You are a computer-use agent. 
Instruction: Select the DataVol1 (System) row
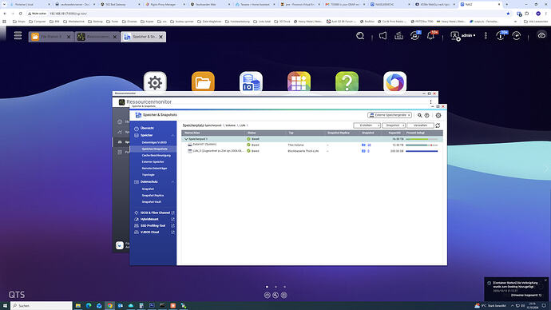coord(312,145)
